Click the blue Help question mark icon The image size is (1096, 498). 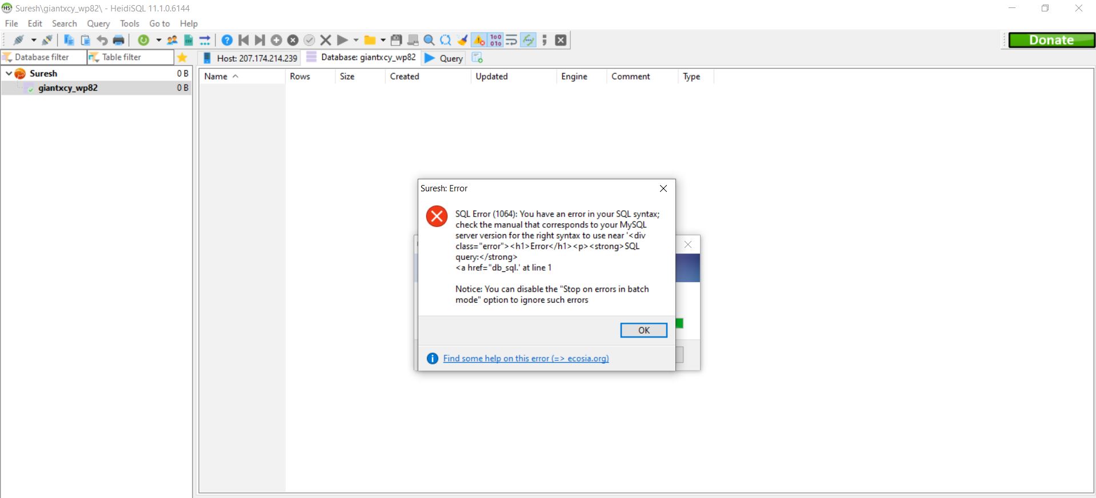(x=227, y=40)
